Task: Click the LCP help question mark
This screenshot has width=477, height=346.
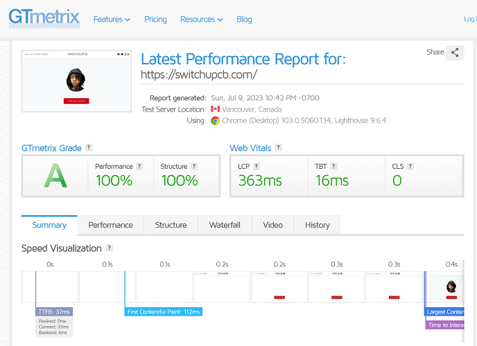Action: pyautogui.click(x=257, y=166)
